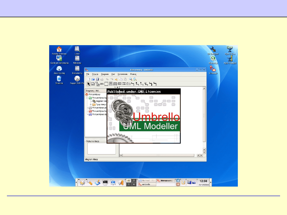Select the arrow selection tool
287x215 pixels.
pos(89,84)
